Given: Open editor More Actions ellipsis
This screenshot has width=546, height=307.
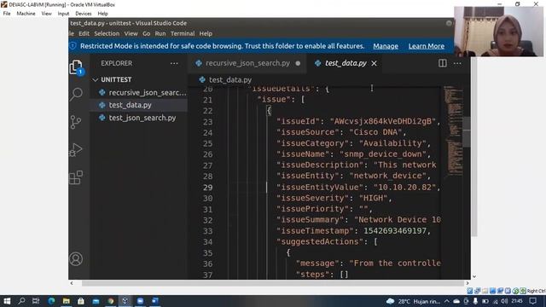Looking at the screenshot, I should point(457,63).
